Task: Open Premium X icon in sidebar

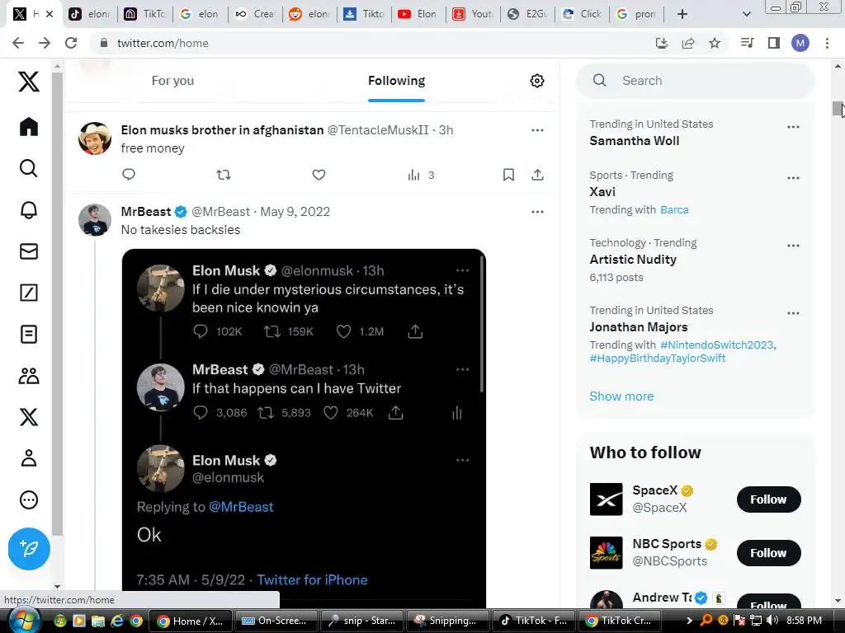Action: click(x=29, y=417)
